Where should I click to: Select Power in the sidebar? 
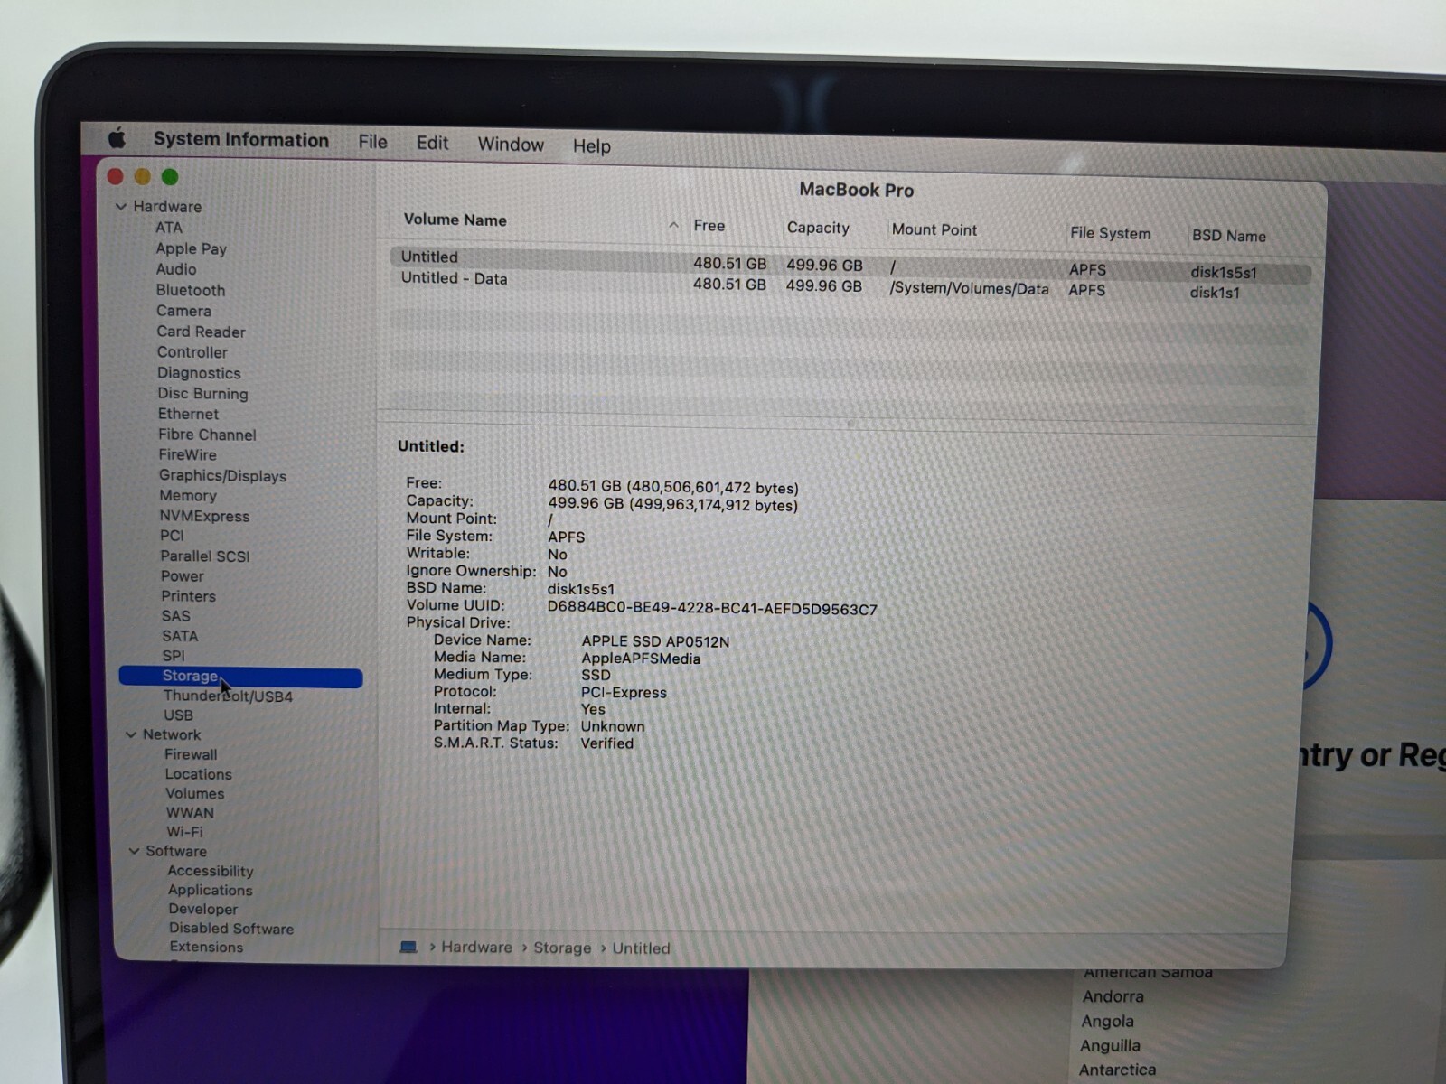click(183, 576)
